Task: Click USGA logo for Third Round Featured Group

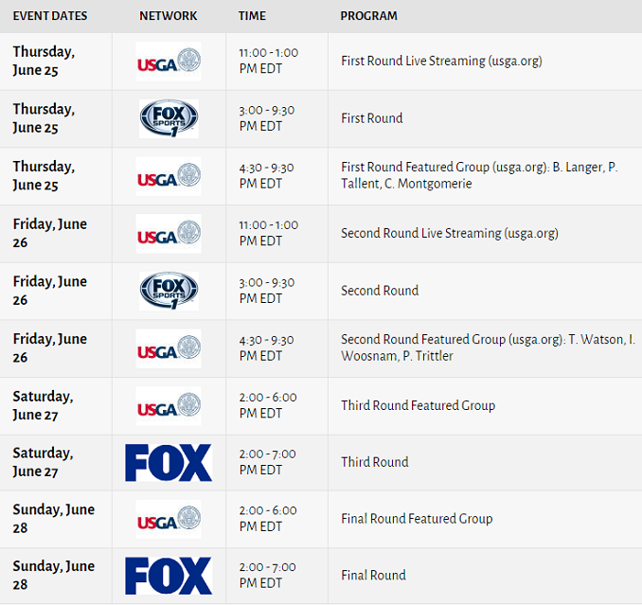Action: click(x=169, y=406)
